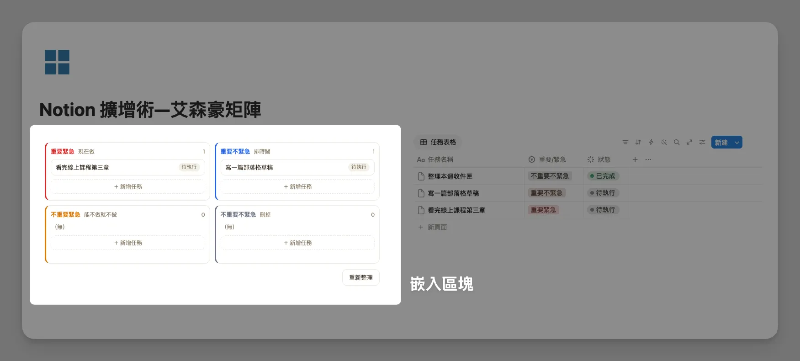Click the blue 新建 button
The width and height of the screenshot is (800, 361).
(721, 143)
